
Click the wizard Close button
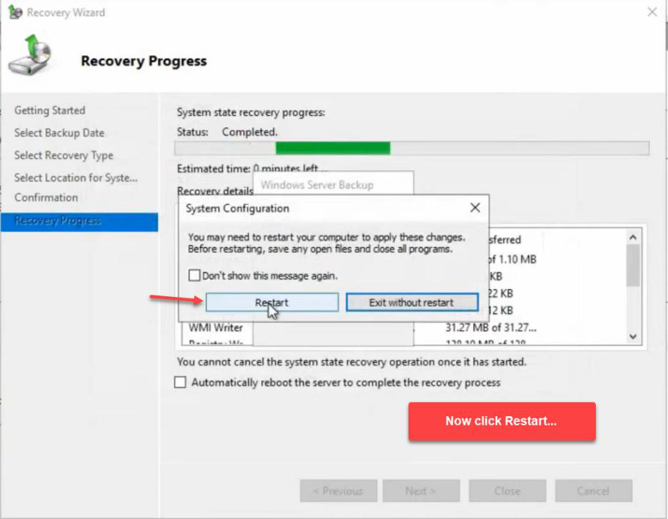click(x=507, y=491)
